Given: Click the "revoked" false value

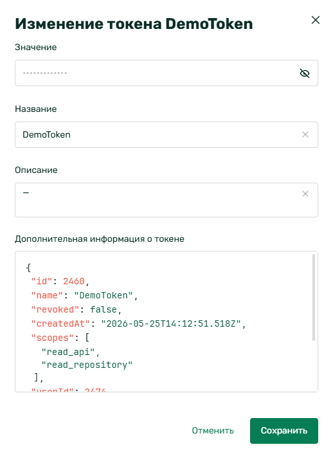Looking at the screenshot, I should coord(103,309).
